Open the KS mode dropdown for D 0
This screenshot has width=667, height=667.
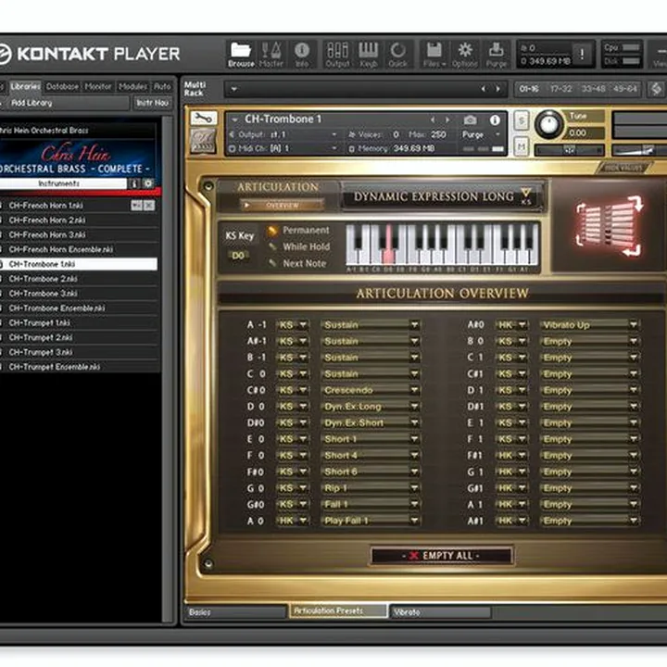click(x=292, y=407)
